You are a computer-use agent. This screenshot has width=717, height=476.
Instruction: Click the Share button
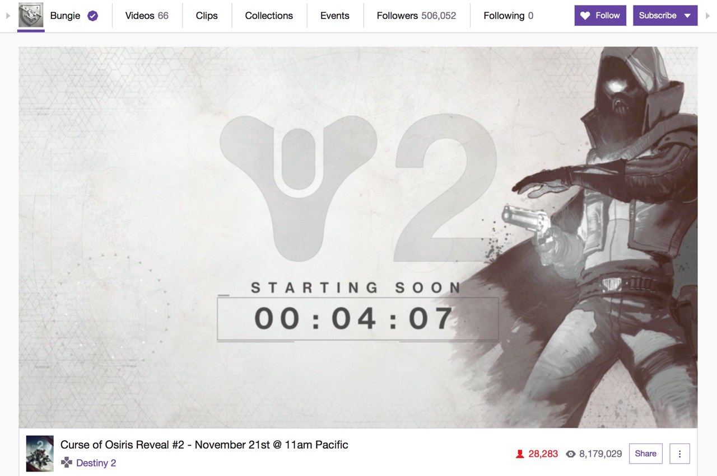point(646,454)
